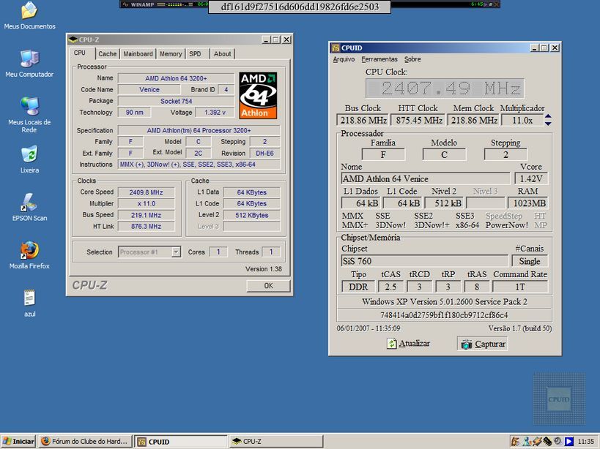The image size is (600, 449).
Task: Click the DH-E6 revision value
Action: (x=264, y=153)
